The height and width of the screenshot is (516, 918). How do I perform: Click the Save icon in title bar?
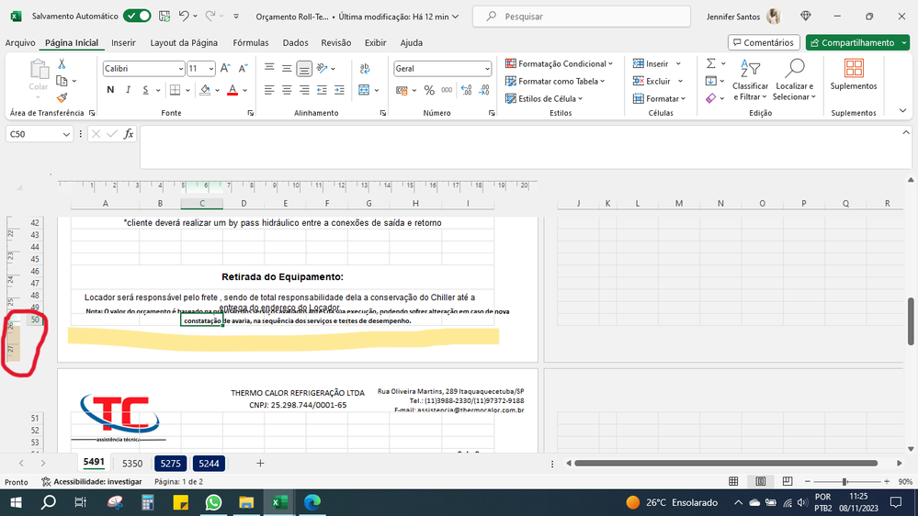(x=165, y=17)
